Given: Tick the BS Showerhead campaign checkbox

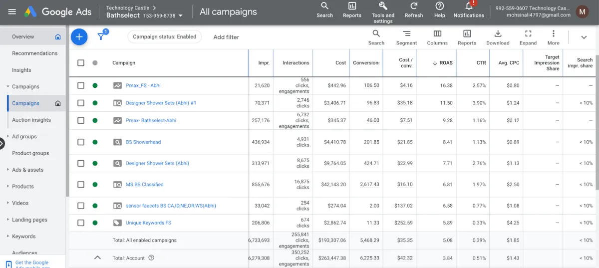Looking at the screenshot, I should 81,142.
